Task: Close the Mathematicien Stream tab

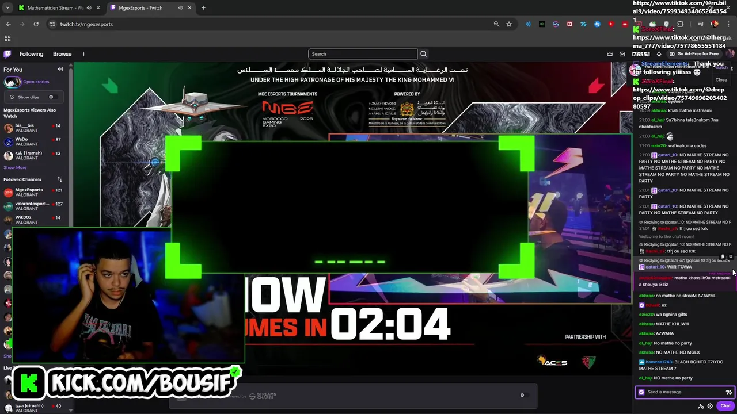Action: point(98,8)
